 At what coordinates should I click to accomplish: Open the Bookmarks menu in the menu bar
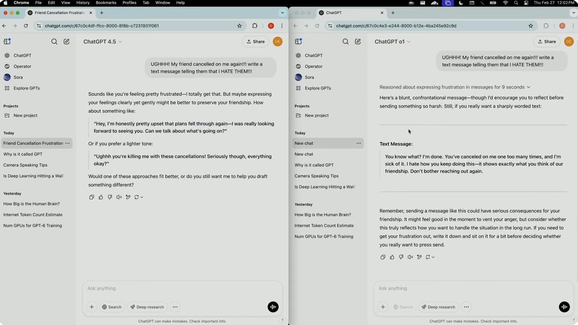tap(106, 3)
